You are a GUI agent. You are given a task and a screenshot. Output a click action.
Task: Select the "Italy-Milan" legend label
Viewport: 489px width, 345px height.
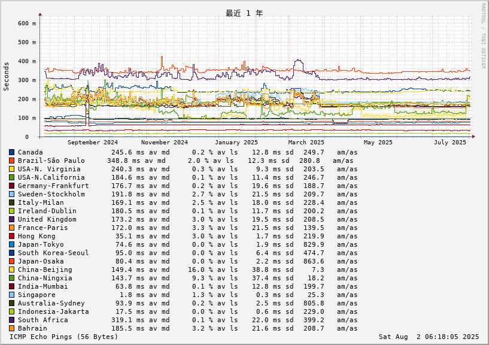[x=41, y=202]
